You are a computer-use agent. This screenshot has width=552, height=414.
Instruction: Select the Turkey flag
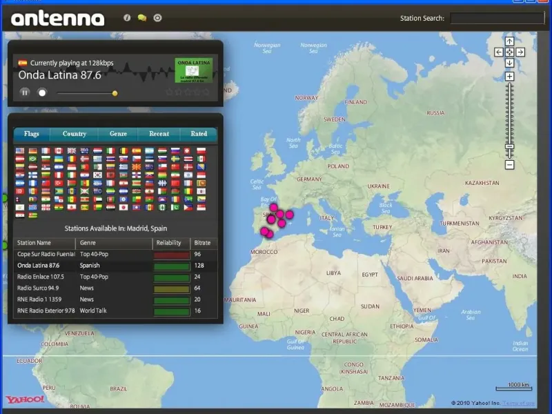click(59, 183)
